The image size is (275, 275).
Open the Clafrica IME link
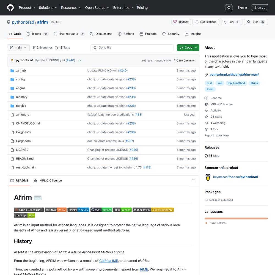tap(109, 261)
